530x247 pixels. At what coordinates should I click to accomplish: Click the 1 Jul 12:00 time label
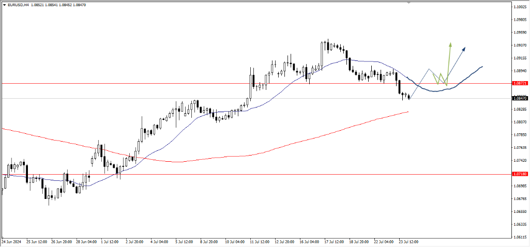point(110,241)
